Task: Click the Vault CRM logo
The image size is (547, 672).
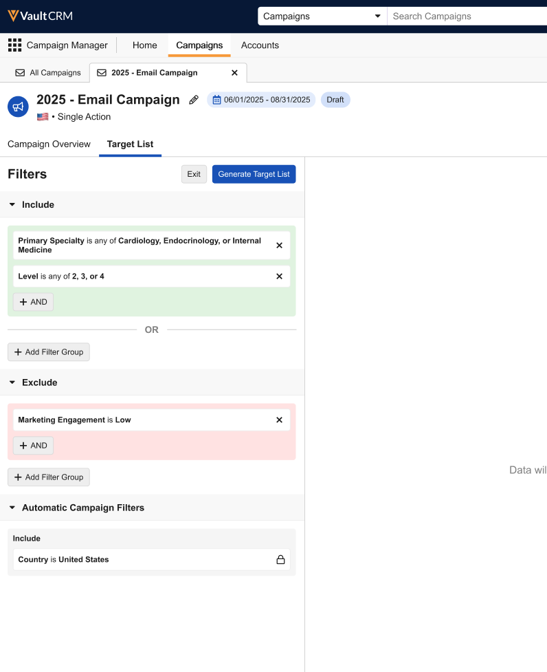Action: pos(40,16)
